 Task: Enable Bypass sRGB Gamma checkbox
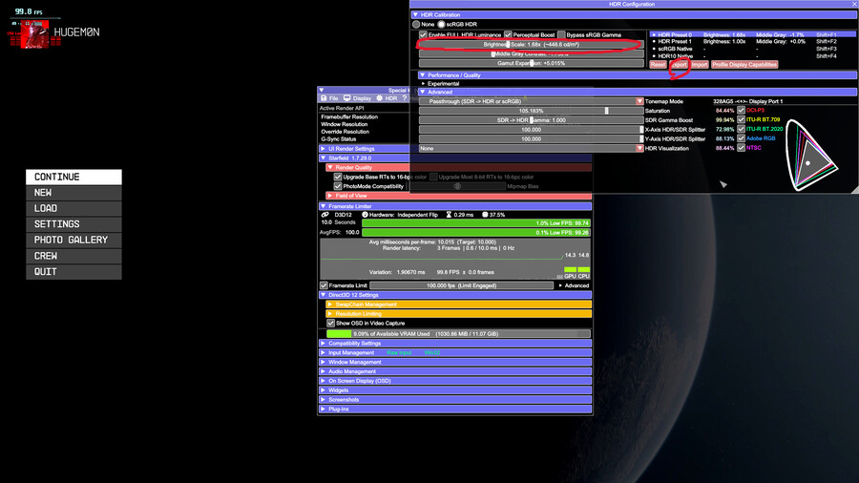coord(561,34)
